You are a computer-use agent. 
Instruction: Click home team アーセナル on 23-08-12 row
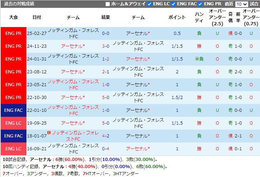(73, 72)
